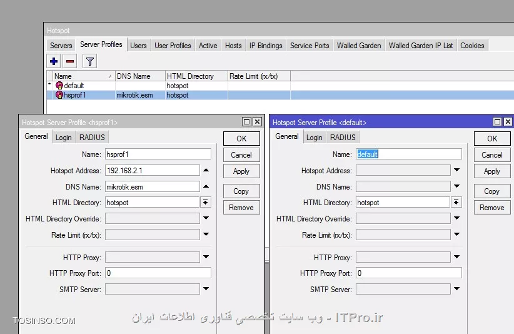This screenshot has width=514, height=334.
Task: Expand Hotspot Address field in default window
Action: click(456, 170)
